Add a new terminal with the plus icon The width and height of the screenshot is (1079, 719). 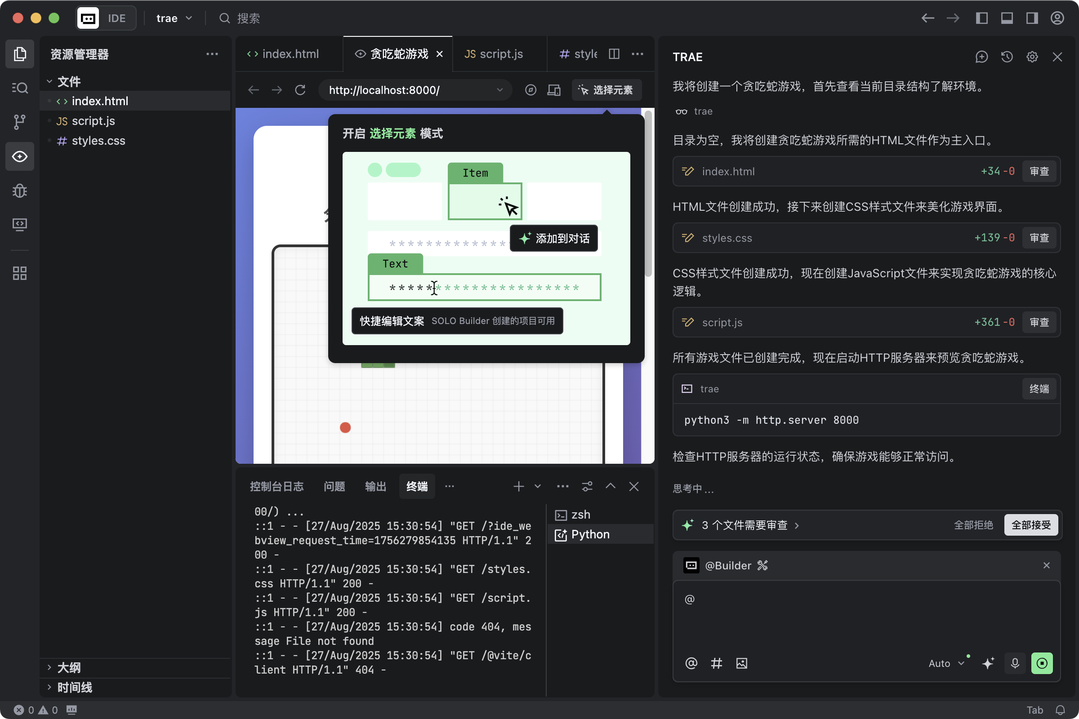[x=518, y=486]
